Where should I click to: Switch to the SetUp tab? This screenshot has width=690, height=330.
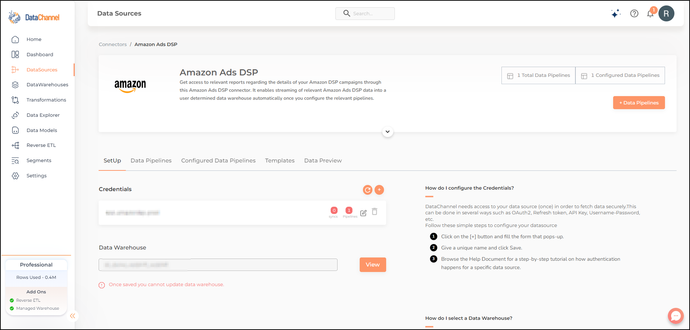point(112,161)
